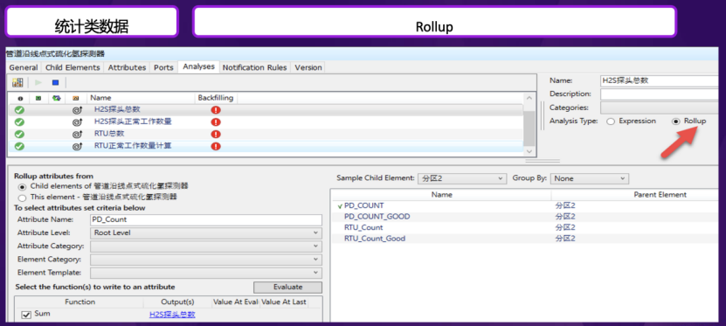Click green status check of H2S探头正常工作数量
Image resolution: width=726 pixels, height=326 pixels.
[x=19, y=122]
